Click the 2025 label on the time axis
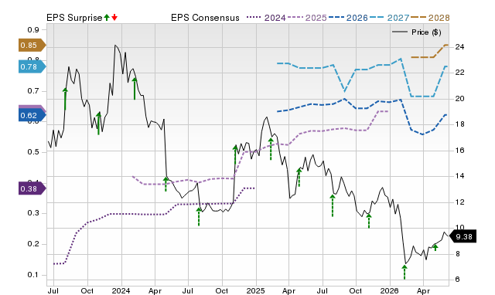The image size is (495, 295). pos(255,290)
